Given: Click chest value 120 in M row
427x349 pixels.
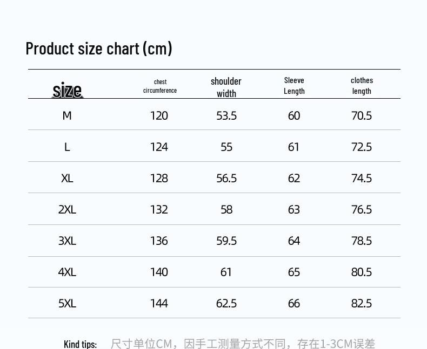Looking at the screenshot, I should click(x=159, y=115).
